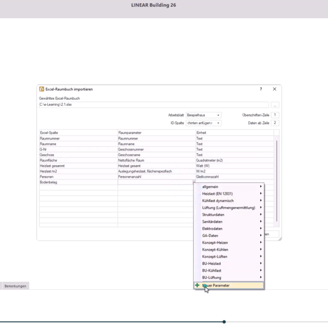
Task: Open the Arbeitsblatt Beispielhaus dropdown
Action: point(203,115)
